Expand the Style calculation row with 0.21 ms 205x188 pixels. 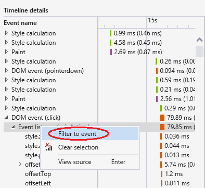(6, 89)
